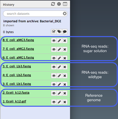
Task: Expand dataset 4: E_coli_Lb2.fastq
Action: tap(17, 75)
